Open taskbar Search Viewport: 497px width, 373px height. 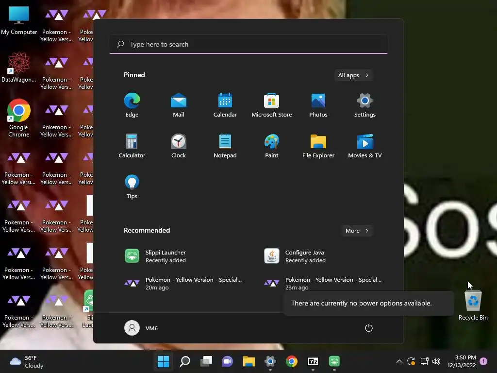[x=185, y=361]
